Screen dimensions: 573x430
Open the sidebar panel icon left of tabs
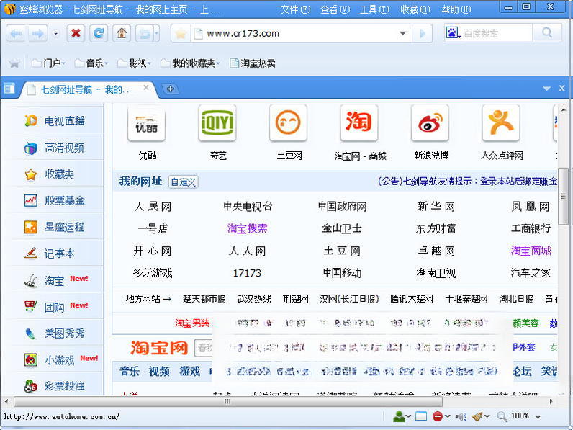click(9, 88)
